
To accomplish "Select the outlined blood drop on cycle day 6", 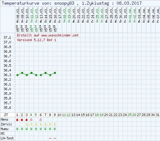I will coord(41,120).
